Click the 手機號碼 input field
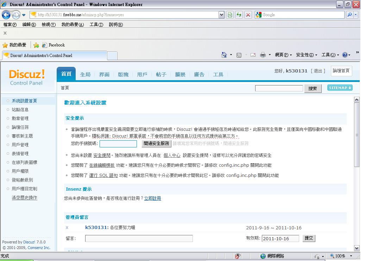Image resolution: width=378 pixels, height=261 pixels. coord(118,144)
